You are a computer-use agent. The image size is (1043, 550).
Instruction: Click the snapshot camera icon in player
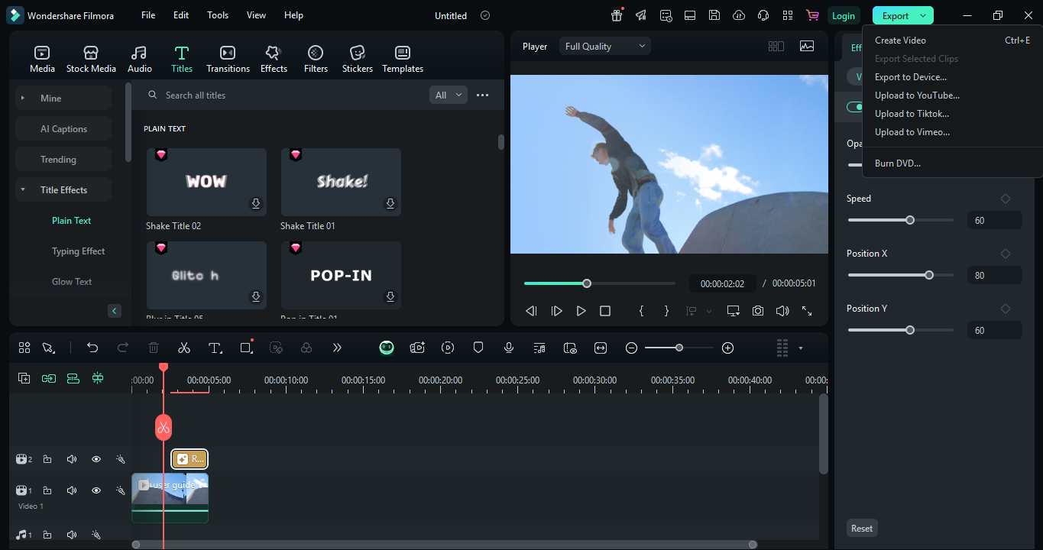coord(757,311)
